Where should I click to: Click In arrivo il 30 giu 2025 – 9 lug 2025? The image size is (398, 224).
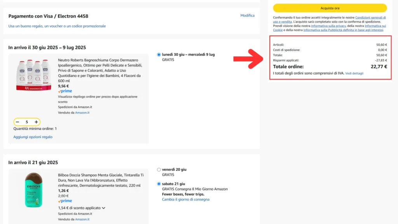click(47, 47)
